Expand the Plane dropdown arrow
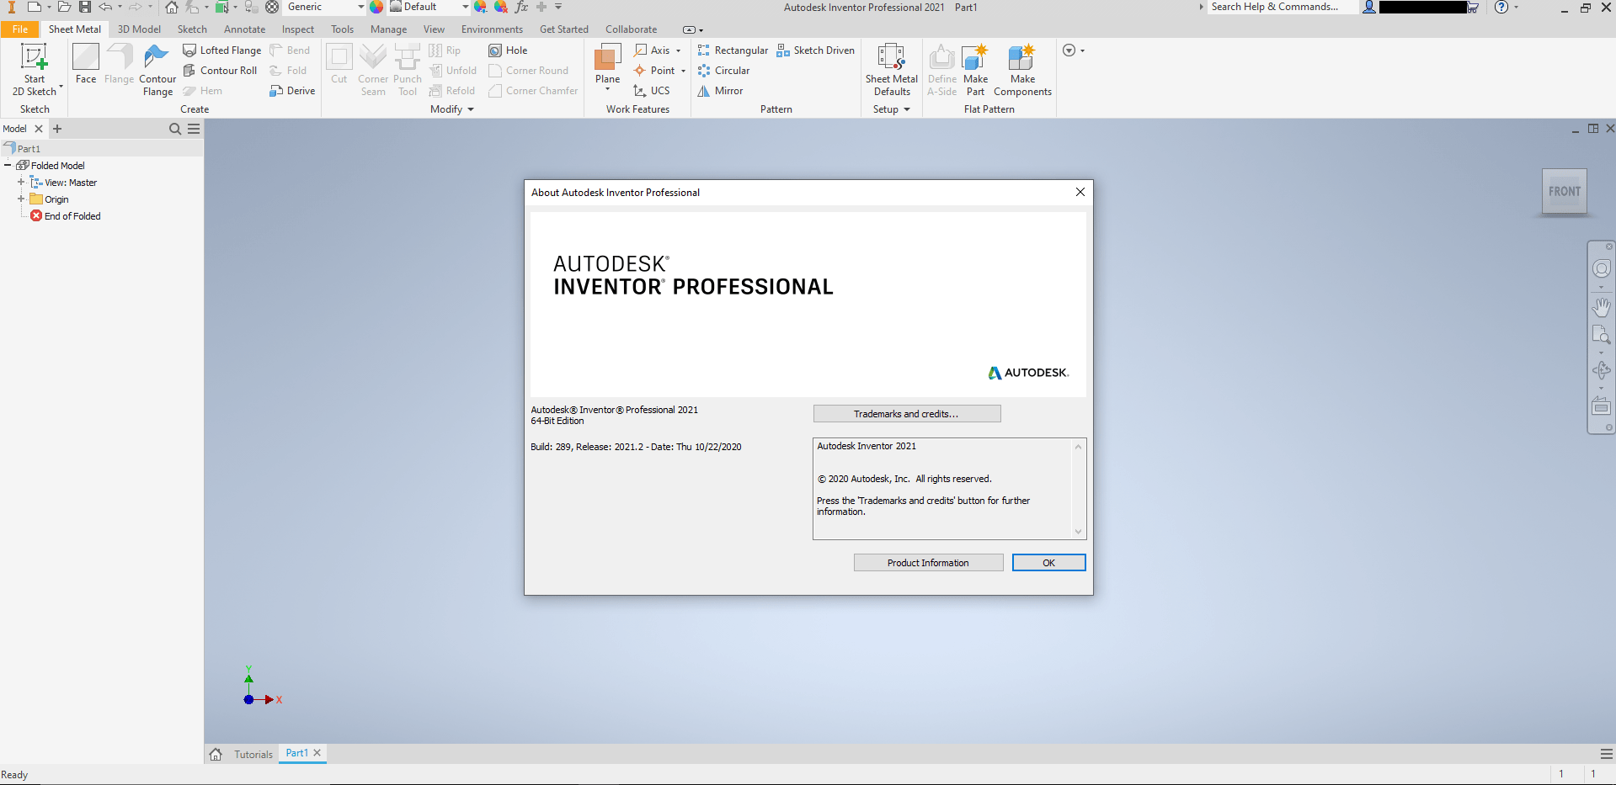 [607, 89]
